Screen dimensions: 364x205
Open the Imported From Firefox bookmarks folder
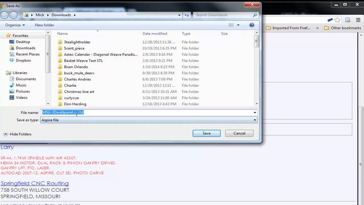288,28
